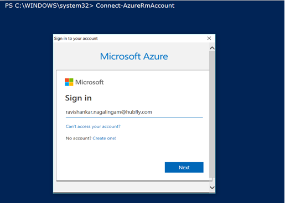Image resolution: width=285 pixels, height=203 pixels.
Task: Open the Can't access your account link
Action: tap(93, 126)
